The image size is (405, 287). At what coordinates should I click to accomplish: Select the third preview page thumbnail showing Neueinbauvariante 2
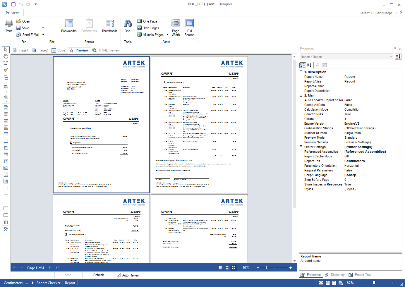point(101,228)
